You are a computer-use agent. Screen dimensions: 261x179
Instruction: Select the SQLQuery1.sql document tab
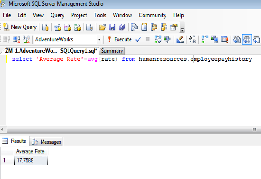(x=51, y=51)
